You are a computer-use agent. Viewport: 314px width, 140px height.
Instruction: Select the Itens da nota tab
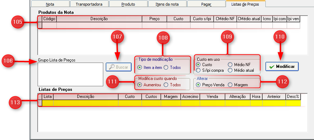[167, 4]
